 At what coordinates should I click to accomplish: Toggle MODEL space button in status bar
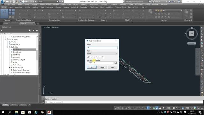point(117,108)
